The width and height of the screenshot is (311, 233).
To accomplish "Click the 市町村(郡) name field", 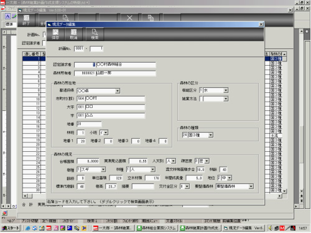I will click(x=115, y=99).
